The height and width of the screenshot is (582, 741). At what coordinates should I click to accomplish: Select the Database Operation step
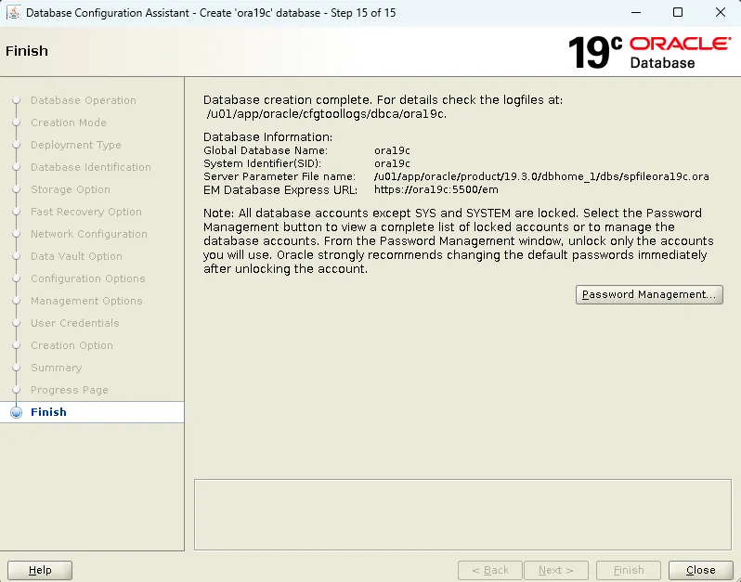click(x=84, y=100)
